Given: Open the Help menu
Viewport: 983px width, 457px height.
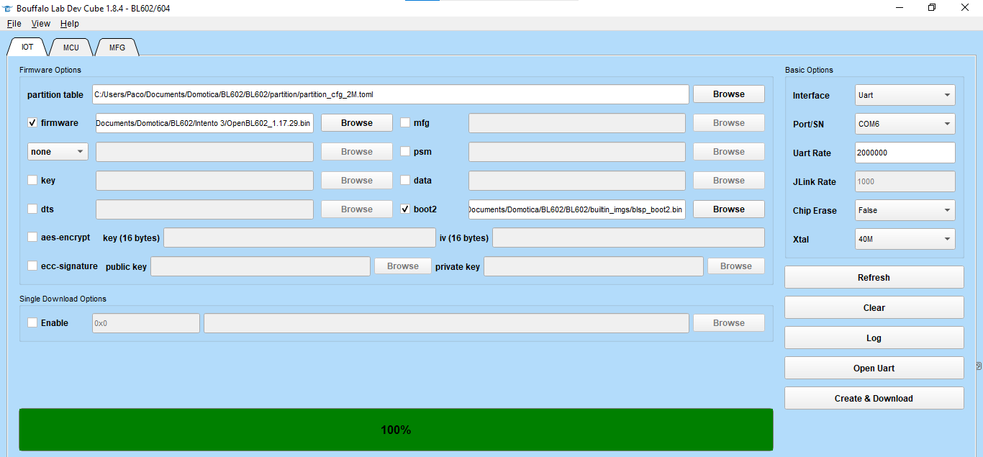Looking at the screenshot, I should [70, 24].
